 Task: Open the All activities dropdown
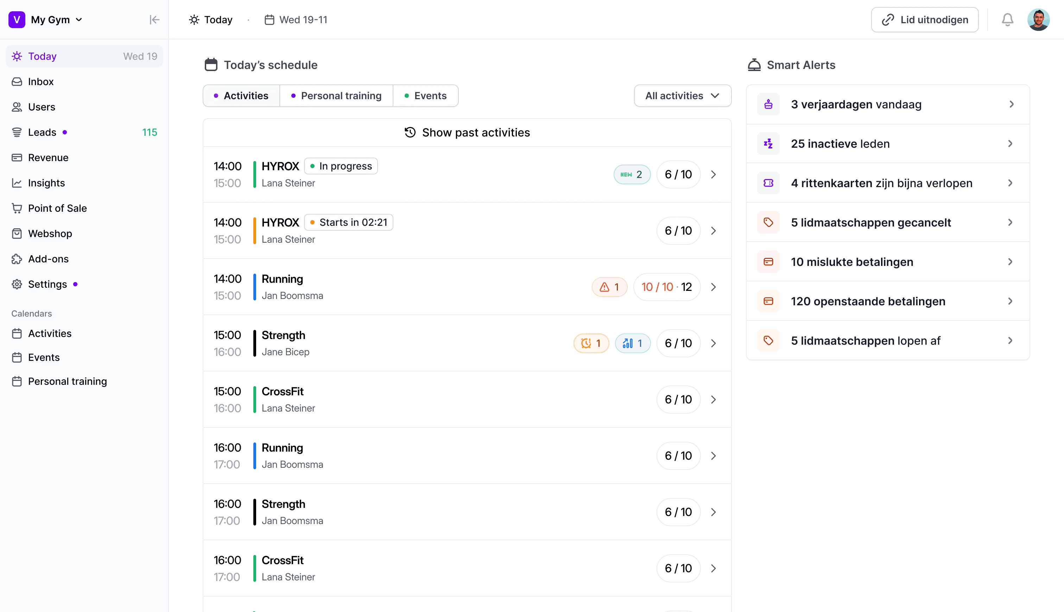click(x=682, y=96)
